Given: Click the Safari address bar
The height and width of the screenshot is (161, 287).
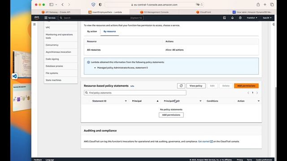Looking at the screenshot, I should coord(154,4).
